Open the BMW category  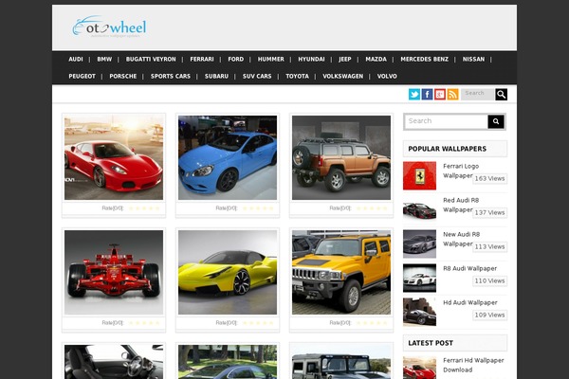coord(104,59)
